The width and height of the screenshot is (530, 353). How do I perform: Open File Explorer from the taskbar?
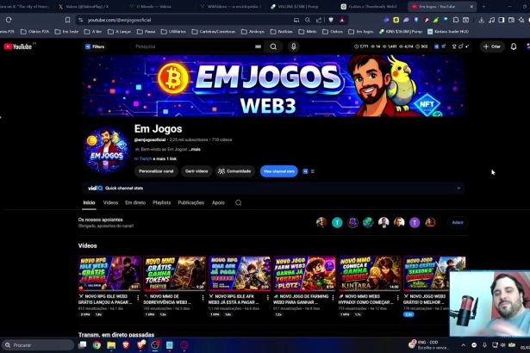click(111, 345)
